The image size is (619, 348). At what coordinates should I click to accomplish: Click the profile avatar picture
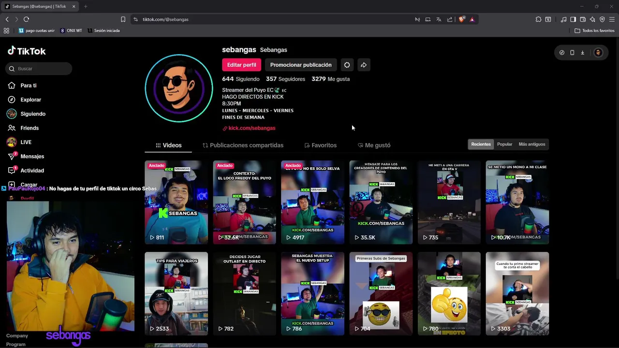(x=179, y=88)
